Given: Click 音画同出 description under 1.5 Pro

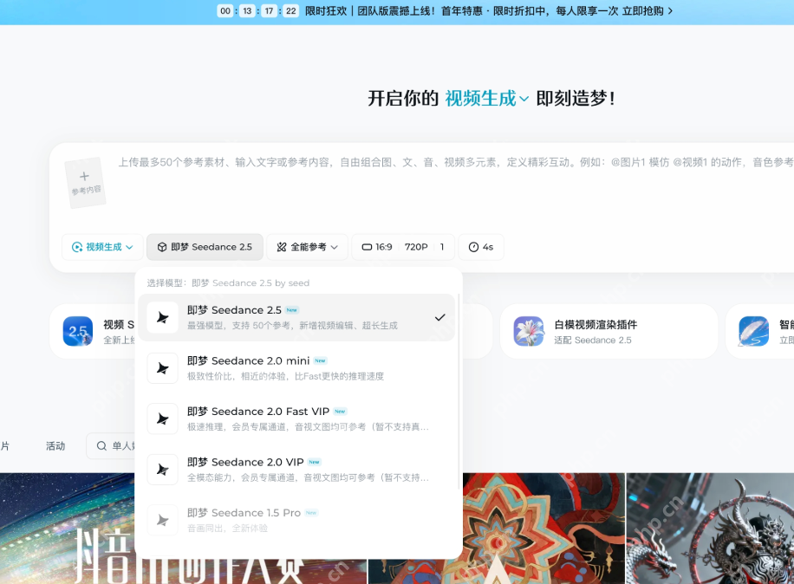Looking at the screenshot, I should [x=227, y=528].
